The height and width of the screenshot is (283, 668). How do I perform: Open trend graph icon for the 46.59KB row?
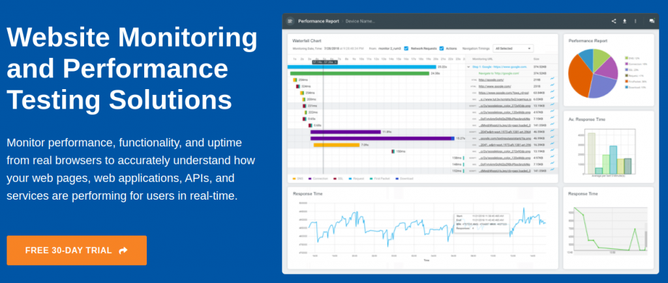coord(553,131)
